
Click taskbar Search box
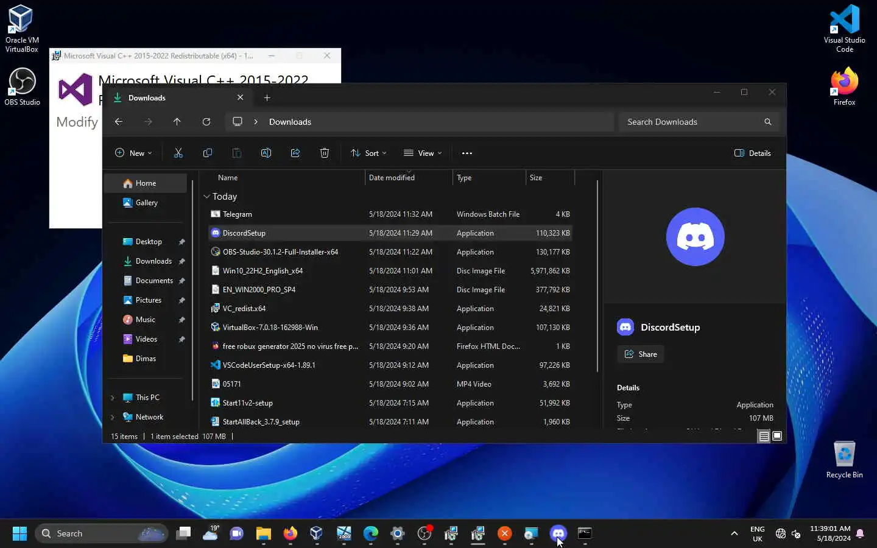101,533
